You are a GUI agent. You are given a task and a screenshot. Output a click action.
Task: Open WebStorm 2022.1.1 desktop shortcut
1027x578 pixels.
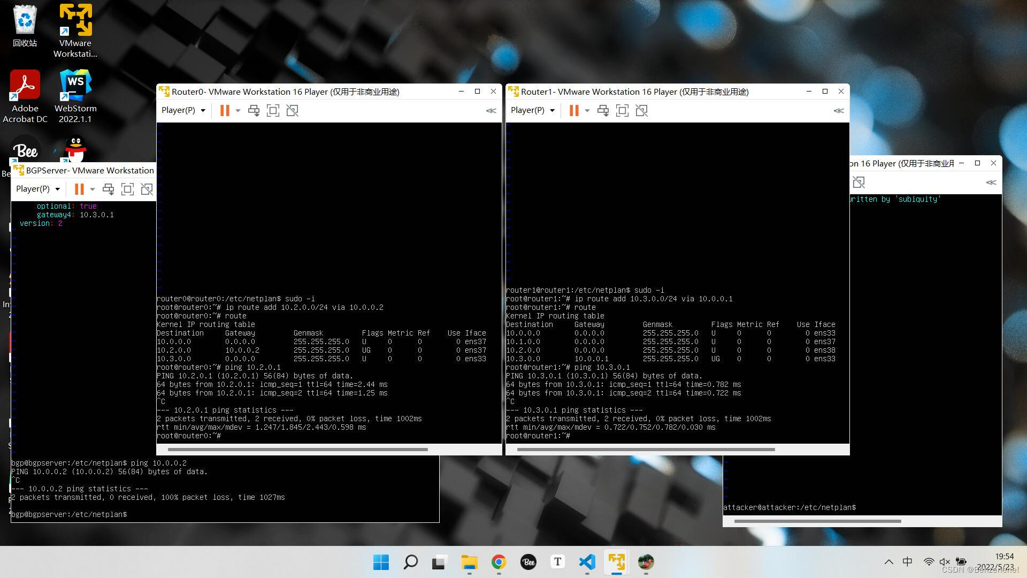[x=75, y=96]
